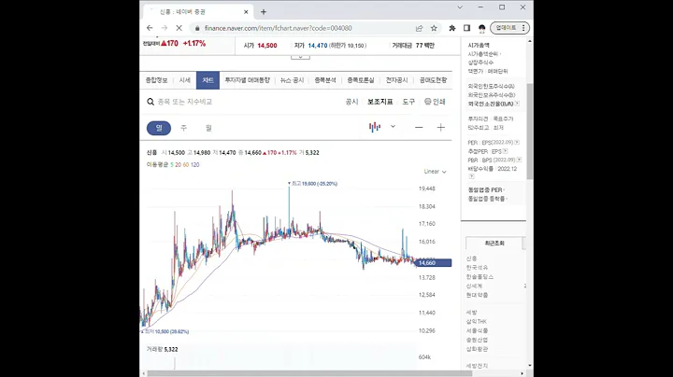Open help icon beside 외국인소진율(B/A)
The image size is (673, 377).
point(517,104)
